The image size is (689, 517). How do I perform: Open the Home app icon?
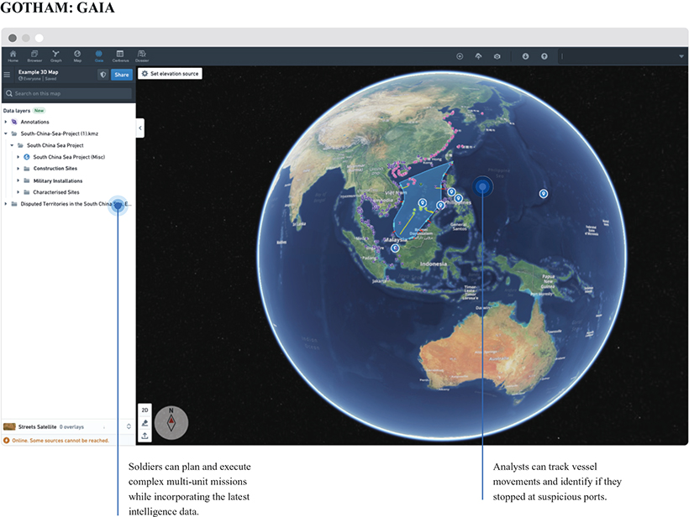pyautogui.click(x=13, y=55)
